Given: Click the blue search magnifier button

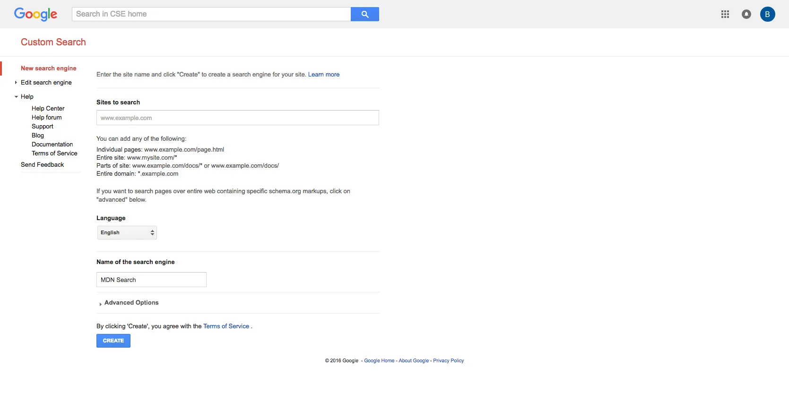Looking at the screenshot, I should tap(364, 14).
